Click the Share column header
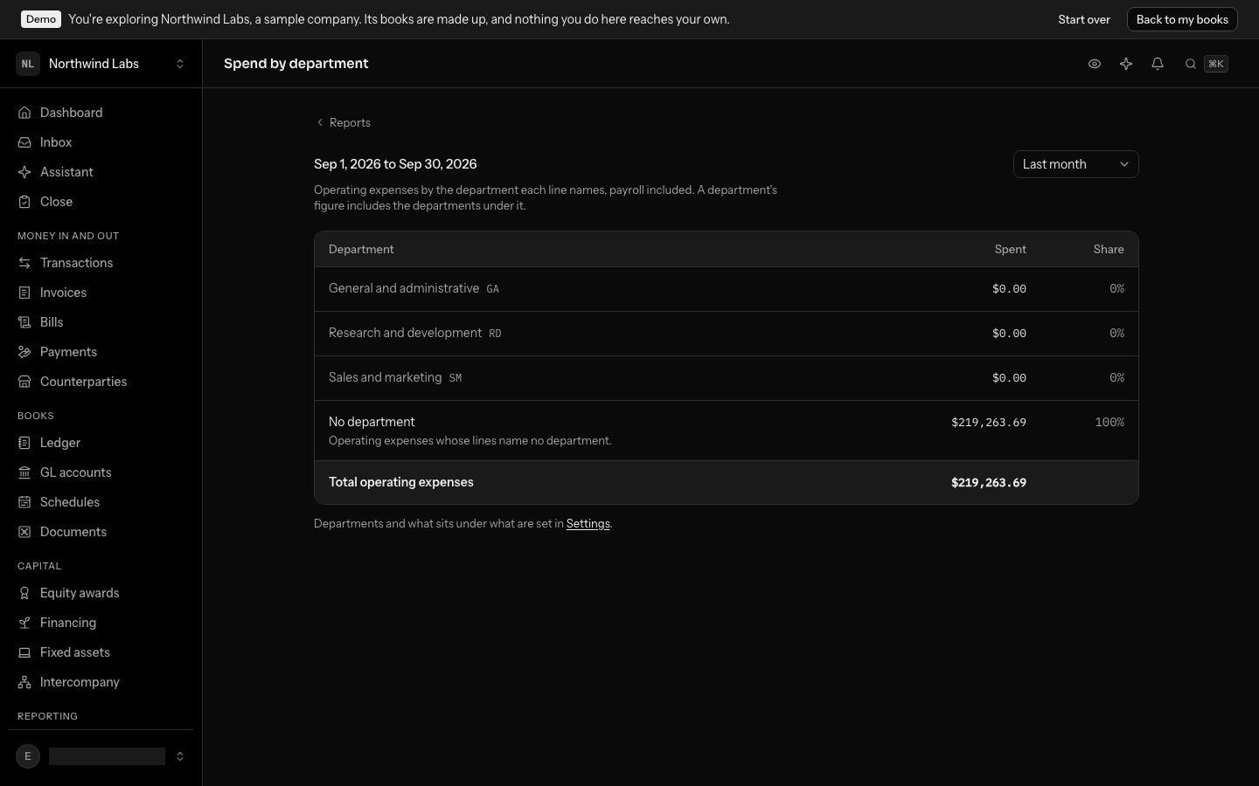1259x786 pixels. 1109,250
